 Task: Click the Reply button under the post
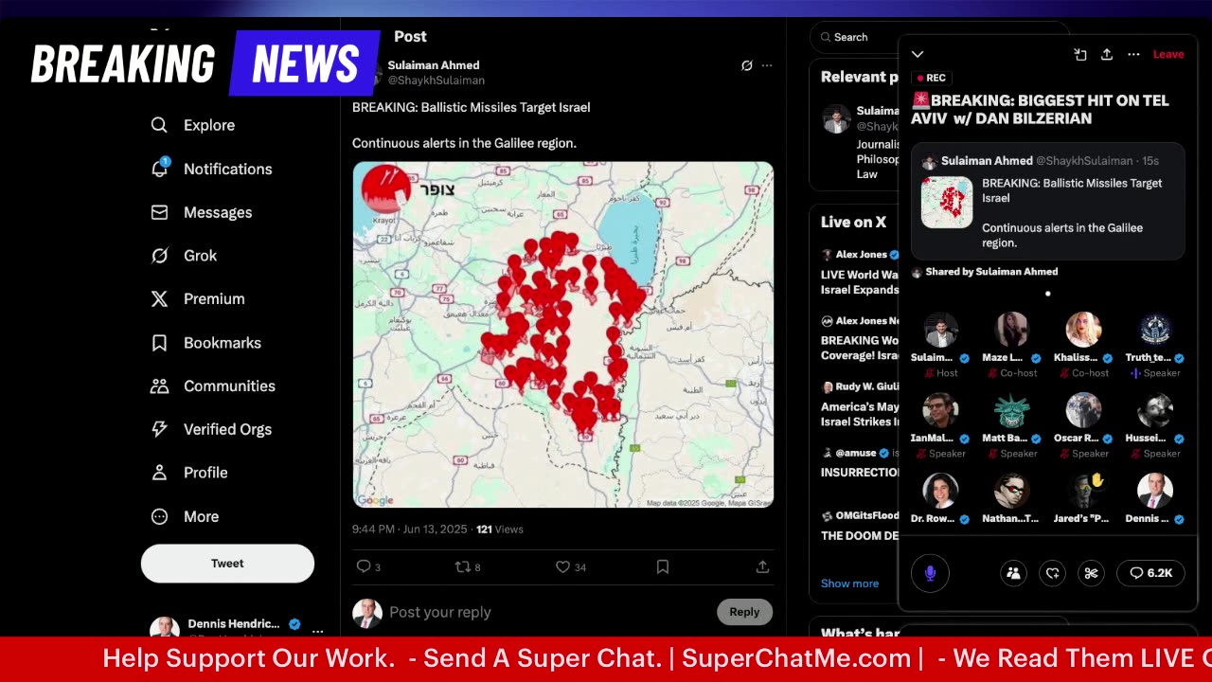(744, 612)
